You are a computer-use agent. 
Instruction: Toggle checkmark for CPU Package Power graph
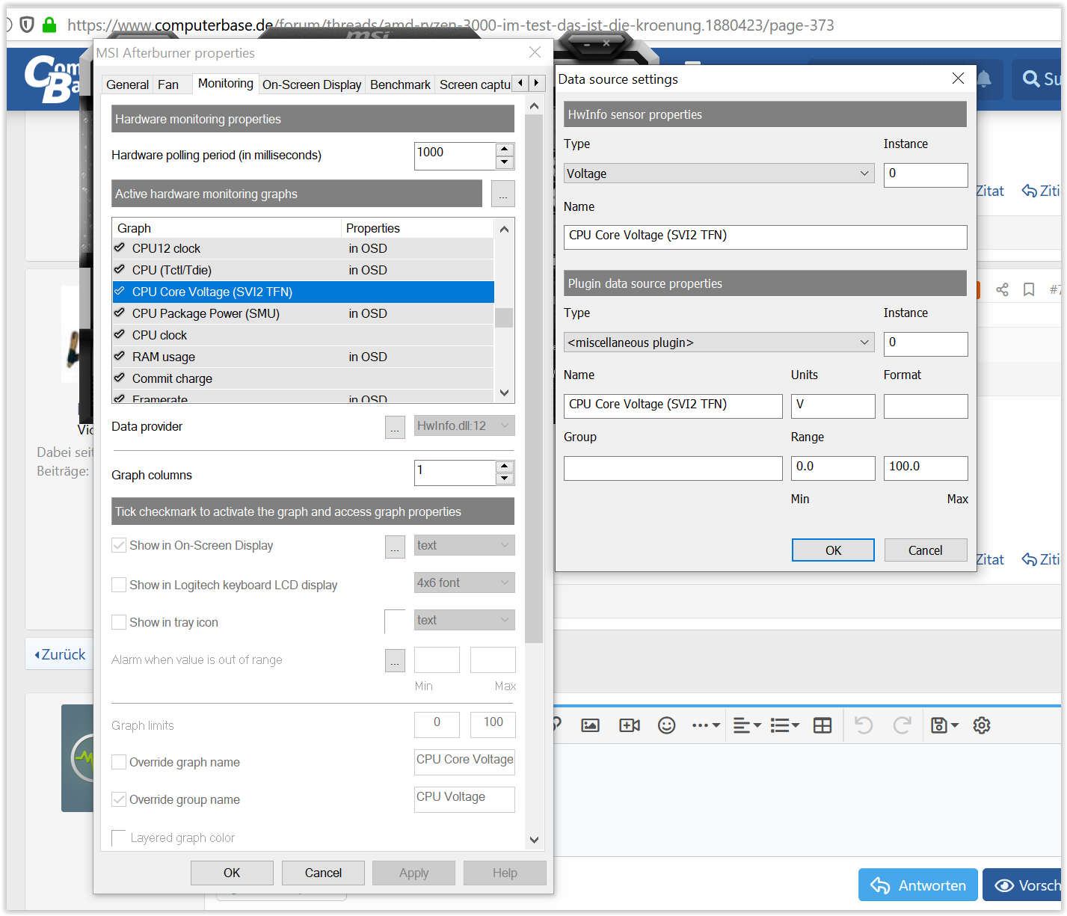[120, 313]
